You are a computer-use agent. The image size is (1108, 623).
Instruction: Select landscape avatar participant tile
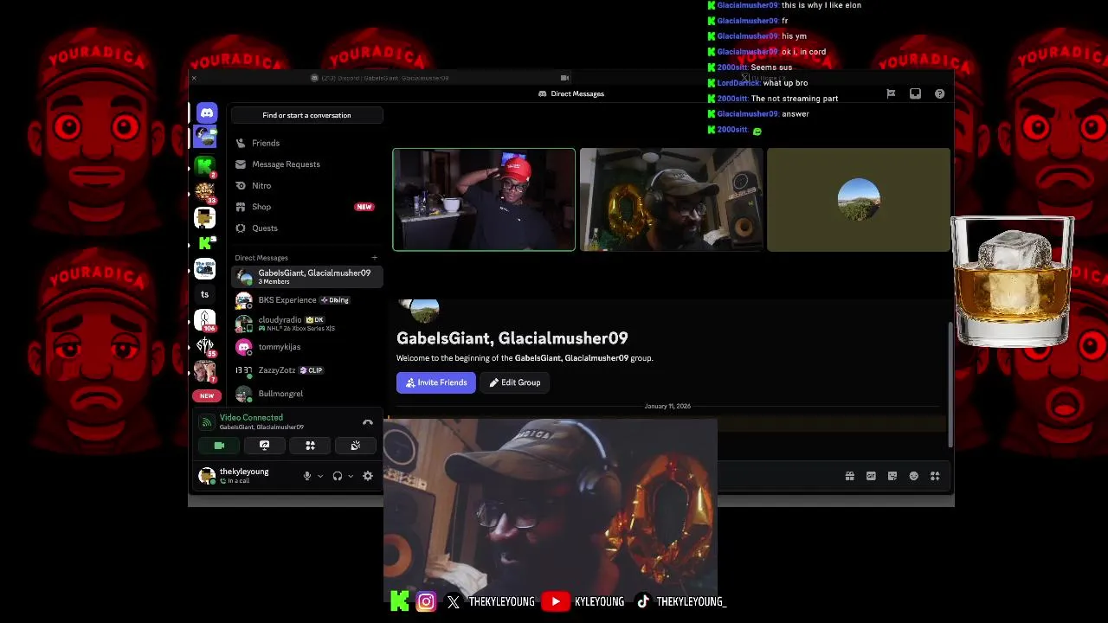coord(859,200)
